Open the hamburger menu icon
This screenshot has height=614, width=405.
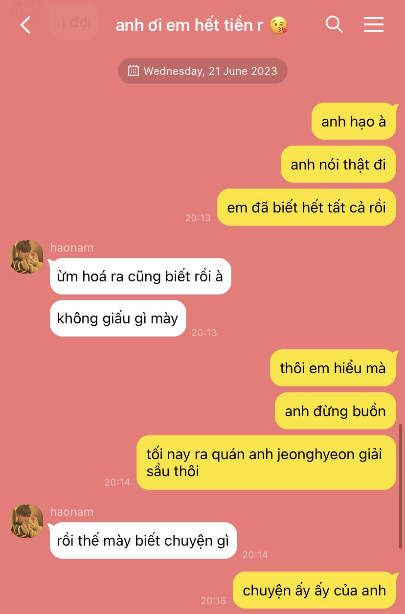point(374,24)
